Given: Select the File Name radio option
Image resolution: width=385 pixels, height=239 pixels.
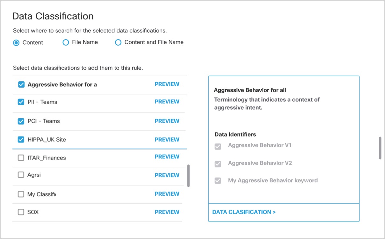Looking at the screenshot, I should [x=66, y=42].
